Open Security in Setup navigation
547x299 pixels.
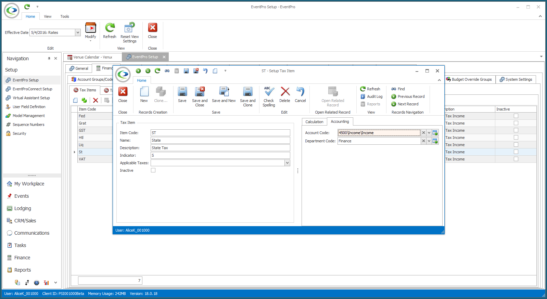19,133
